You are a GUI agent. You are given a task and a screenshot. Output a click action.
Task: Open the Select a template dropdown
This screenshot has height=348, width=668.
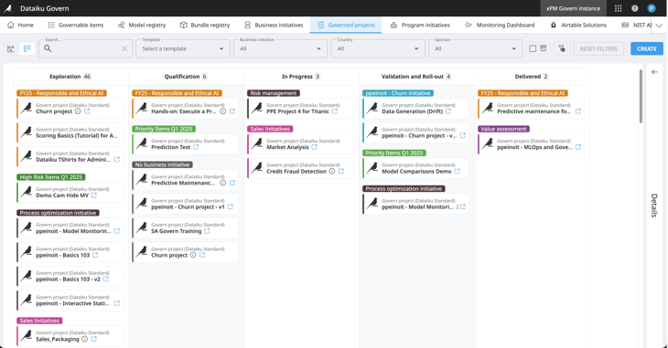pyautogui.click(x=183, y=48)
